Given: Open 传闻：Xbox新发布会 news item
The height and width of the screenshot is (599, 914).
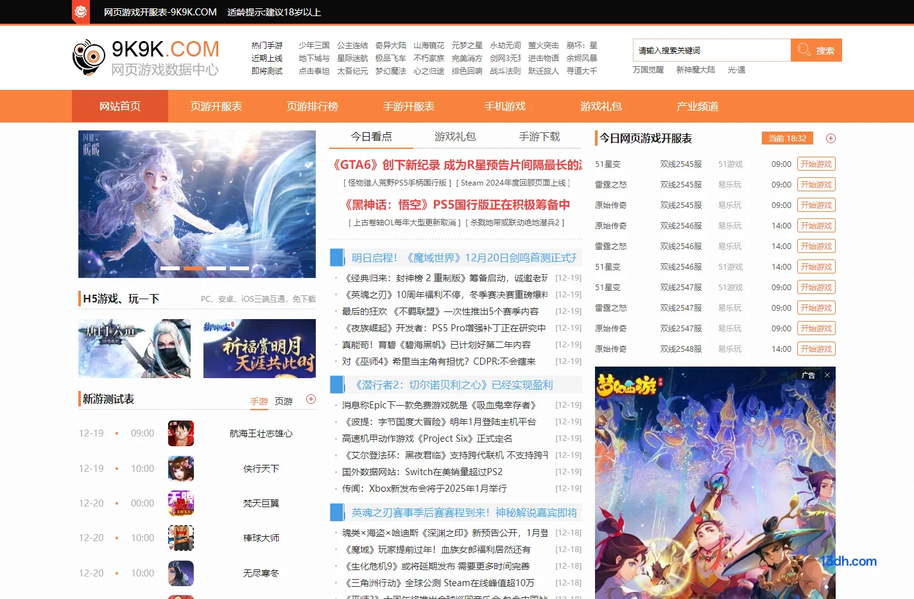Looking at the screenshot, I should pyautogui.click(x=424, y=489).
